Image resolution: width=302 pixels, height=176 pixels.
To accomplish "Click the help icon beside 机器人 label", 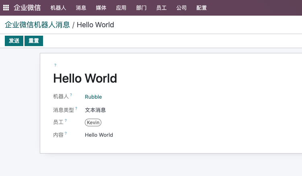I will [x=71, y=95].
